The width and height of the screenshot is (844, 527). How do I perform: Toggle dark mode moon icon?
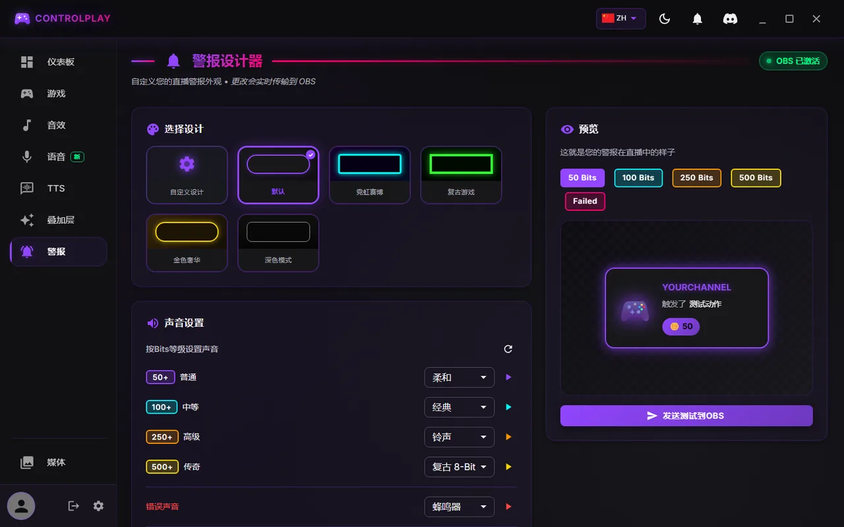(x=665, y=19)
